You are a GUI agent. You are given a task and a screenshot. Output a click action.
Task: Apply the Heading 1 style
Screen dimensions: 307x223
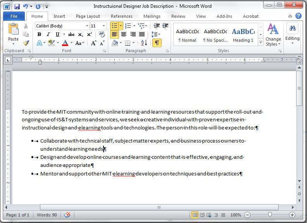coord(243,35)
